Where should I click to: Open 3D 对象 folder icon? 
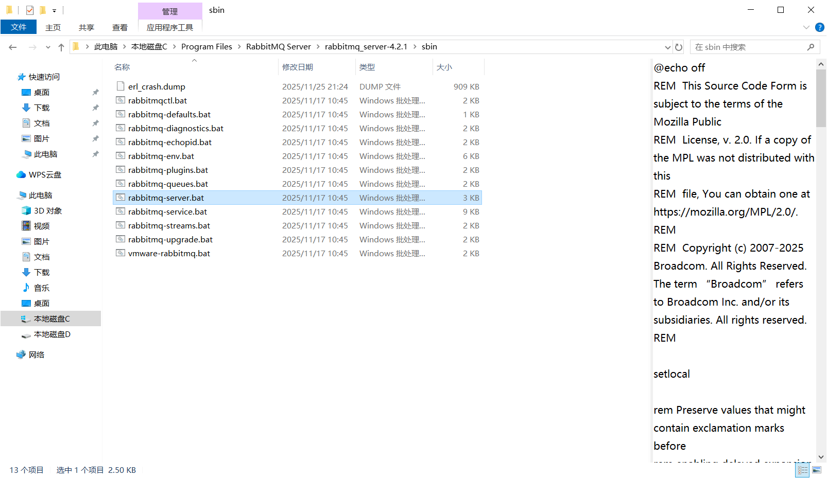click(26, 210)
